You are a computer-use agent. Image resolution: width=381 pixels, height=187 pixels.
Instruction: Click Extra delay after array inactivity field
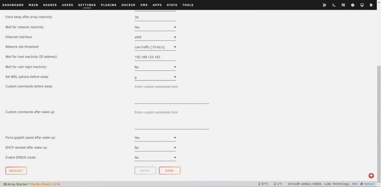tap(155, 18)
